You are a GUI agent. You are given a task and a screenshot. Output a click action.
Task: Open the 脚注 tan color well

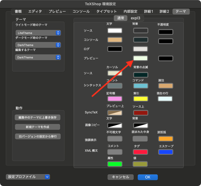[166, 86]
